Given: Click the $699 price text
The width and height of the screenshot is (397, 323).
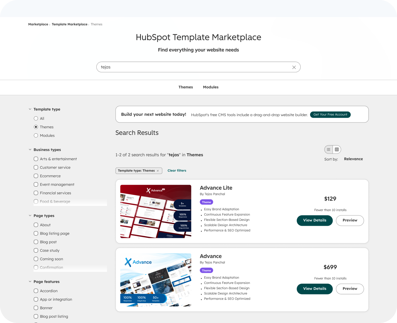Looking at the screenshot, I should (330, 267).
